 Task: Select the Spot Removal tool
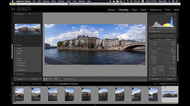[155, 36]
